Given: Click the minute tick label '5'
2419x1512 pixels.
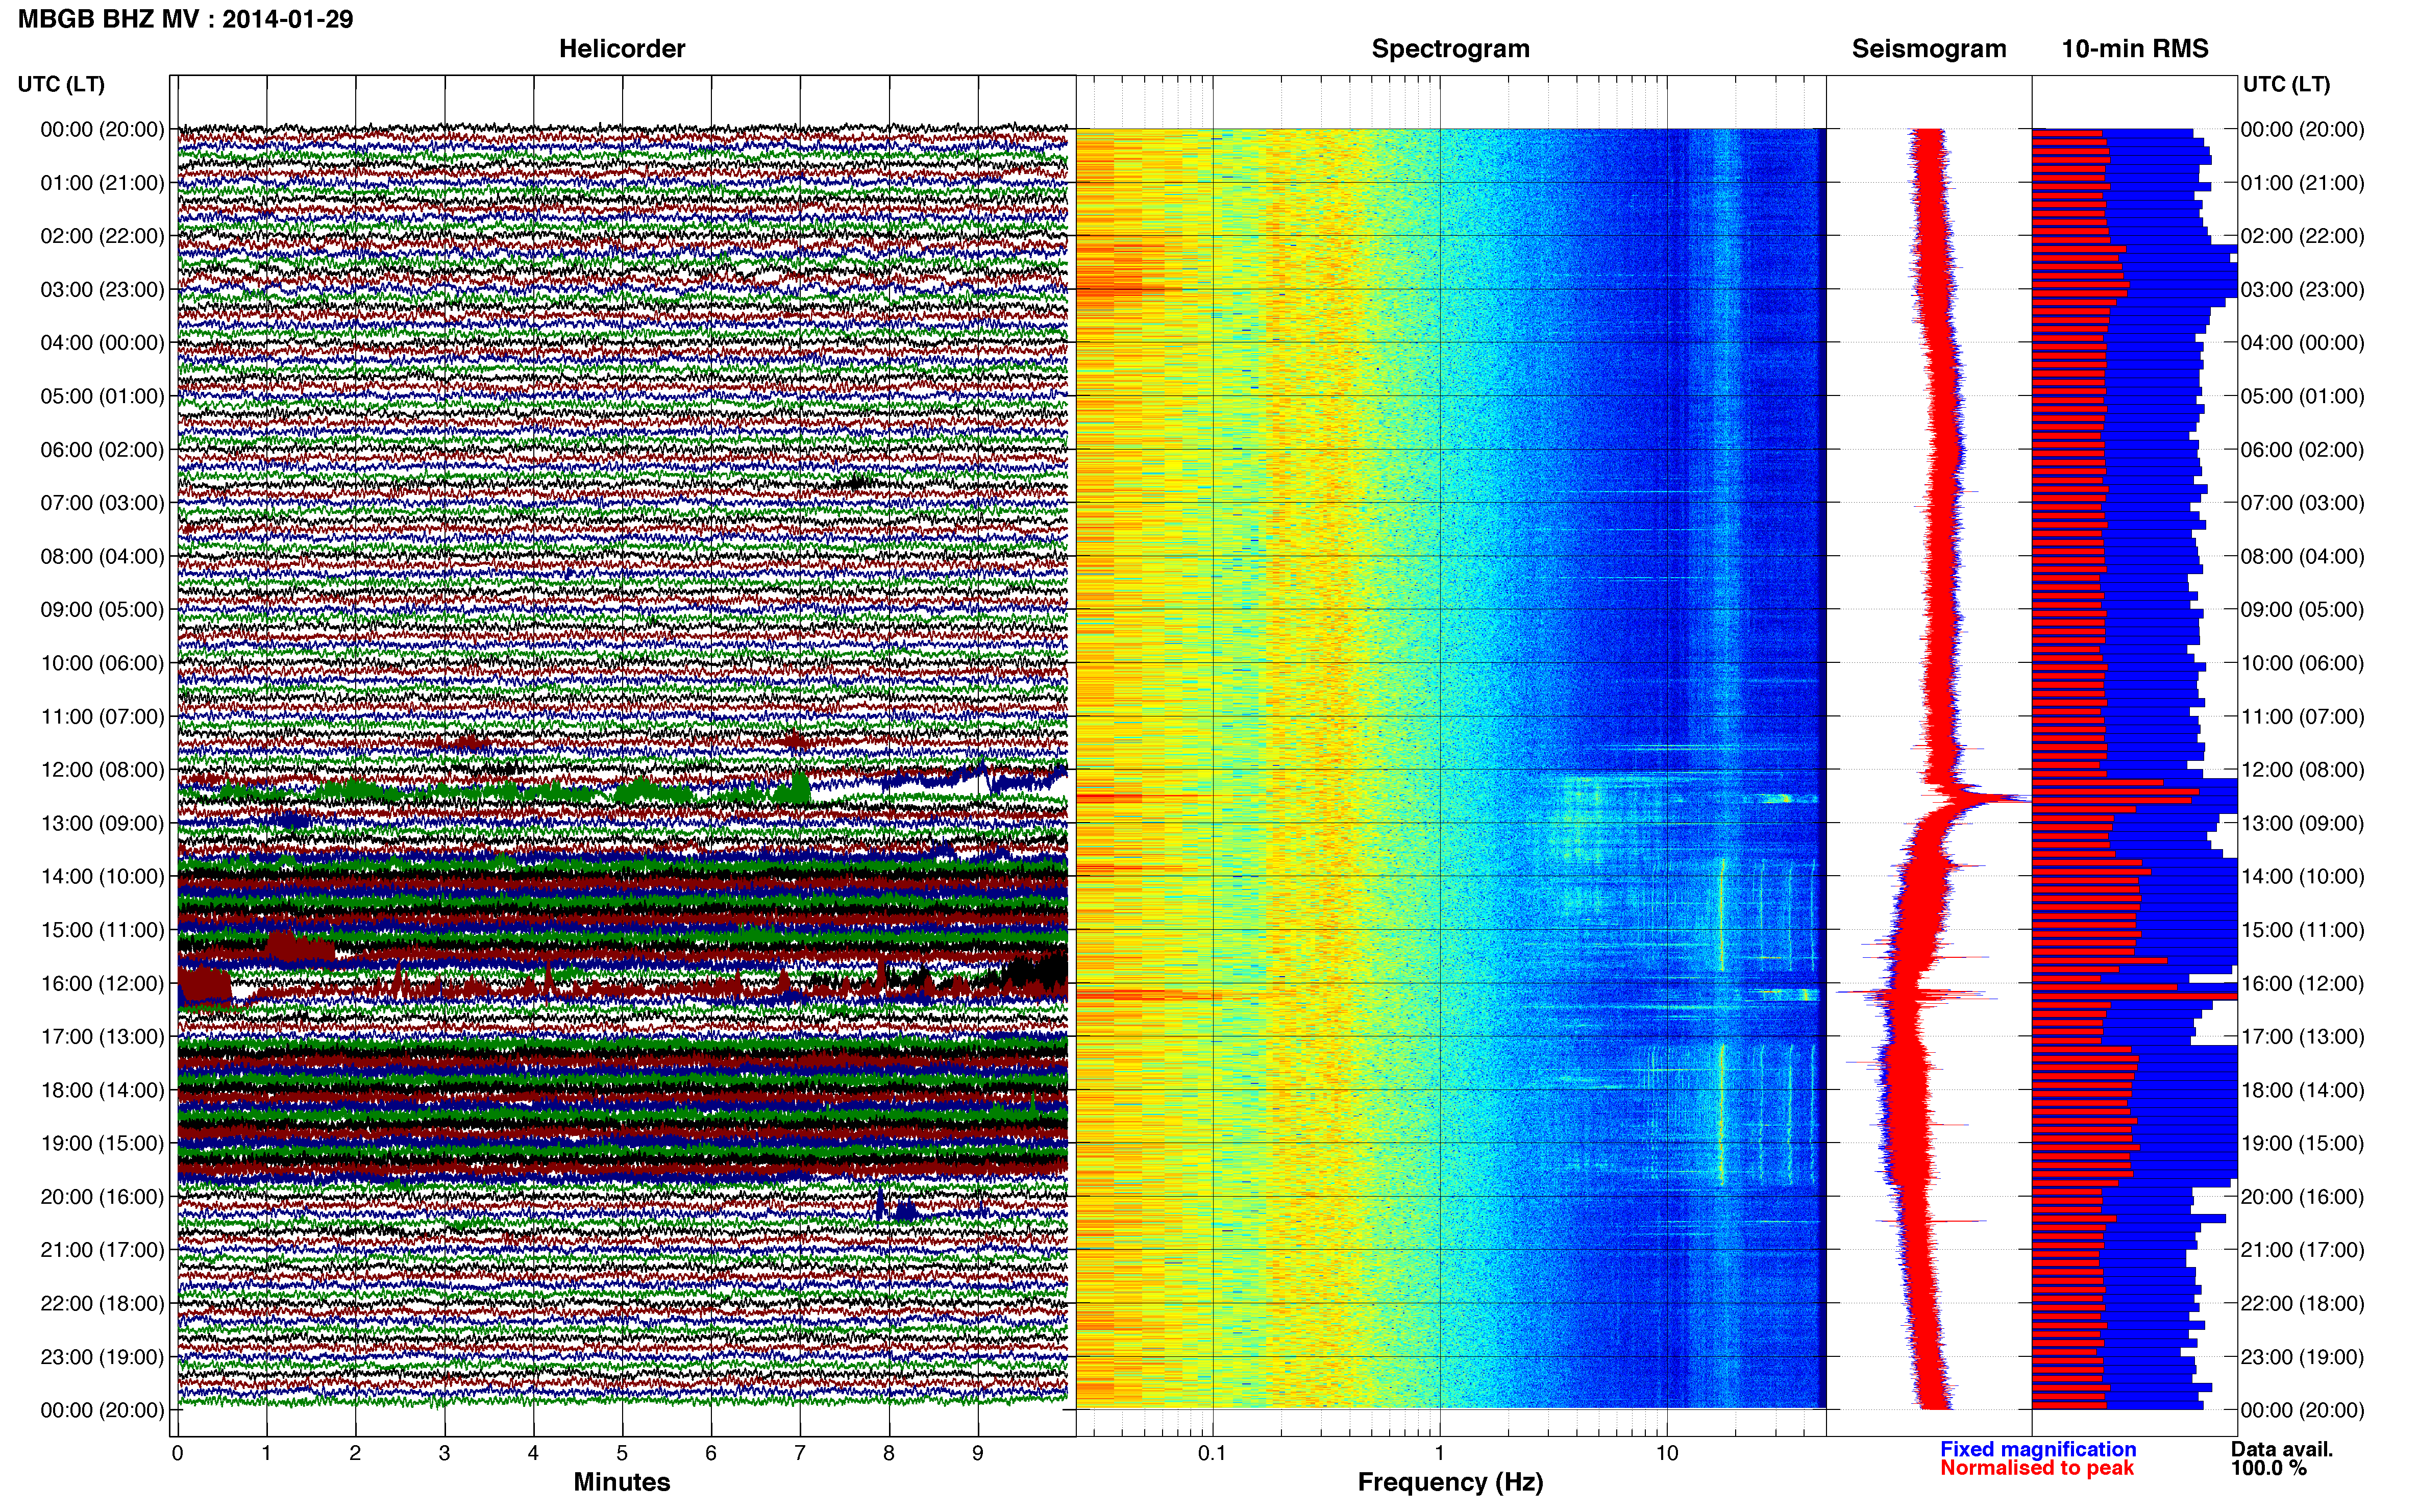Looking at the screenshot, I should [x=622, y=1453].
